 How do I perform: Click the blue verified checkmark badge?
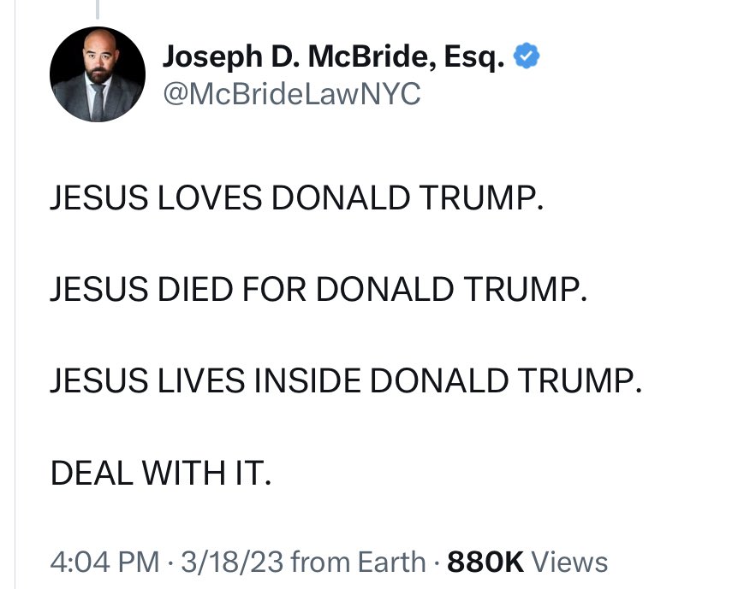pyautogui.click(x=526, y=58)
